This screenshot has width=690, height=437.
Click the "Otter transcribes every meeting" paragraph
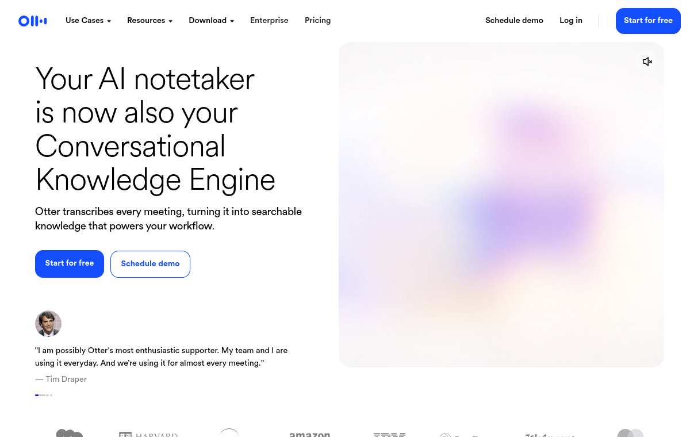coord(168,218)
